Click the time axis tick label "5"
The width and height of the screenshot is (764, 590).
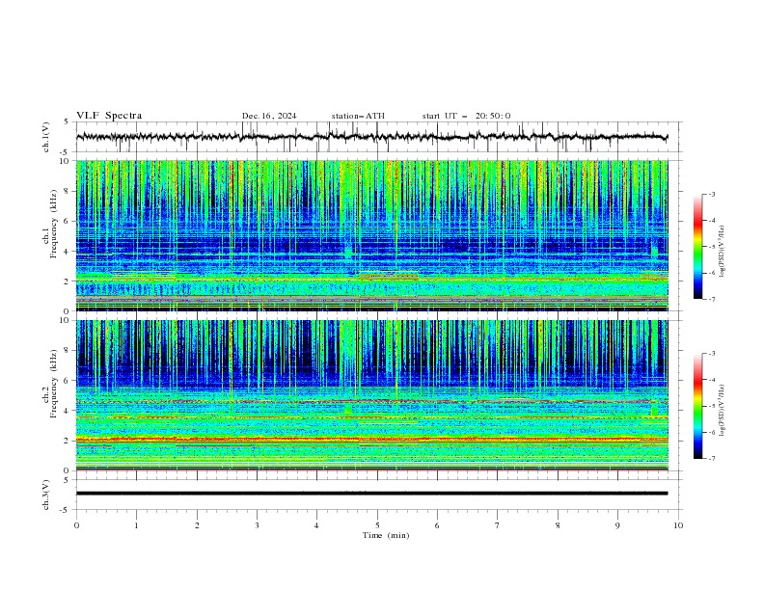pos(377,525)
